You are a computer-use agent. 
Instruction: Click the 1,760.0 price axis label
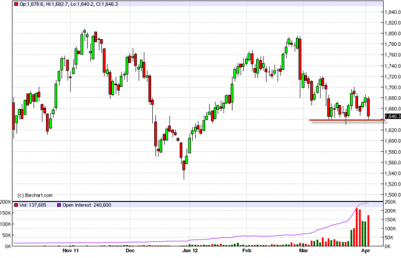click(393, 55)
